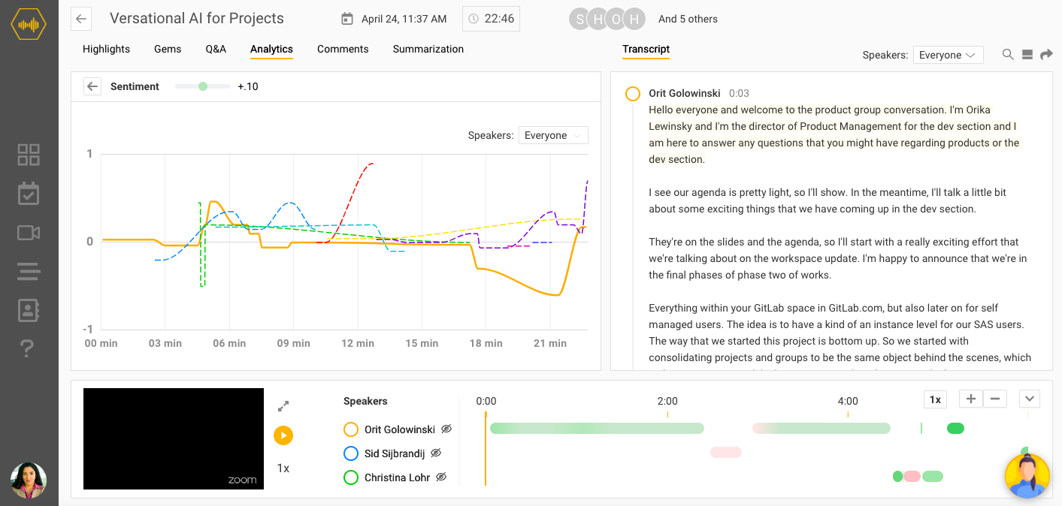Jump to the 0:03 transcript timestamp
The width and height of the screenshot is (1062, 506).
(739, 93)
